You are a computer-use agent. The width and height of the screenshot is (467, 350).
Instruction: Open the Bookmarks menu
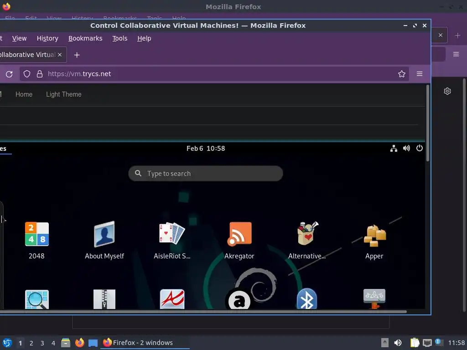pos(85,38)
